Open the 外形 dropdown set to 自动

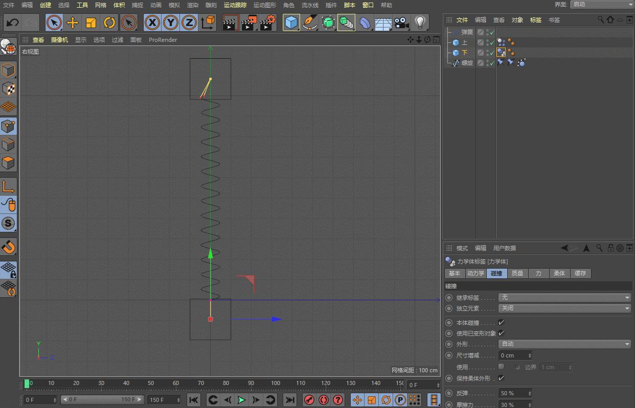(x=564, y=344)
